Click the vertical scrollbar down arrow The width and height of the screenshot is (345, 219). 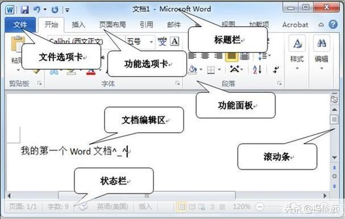click(x=334, y=158)
